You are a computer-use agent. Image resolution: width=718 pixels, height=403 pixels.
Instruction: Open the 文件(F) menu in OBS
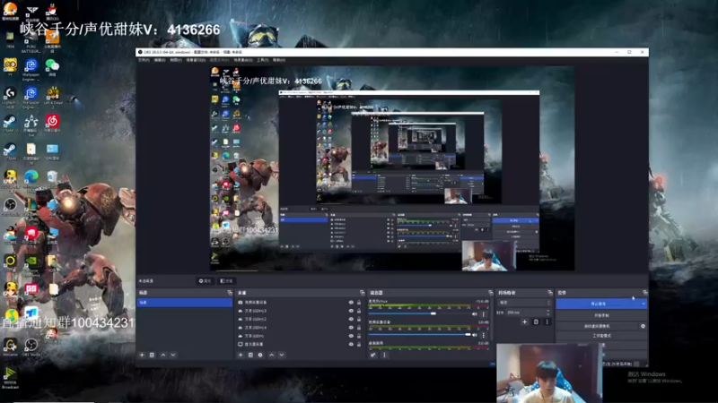coord(144,60)
